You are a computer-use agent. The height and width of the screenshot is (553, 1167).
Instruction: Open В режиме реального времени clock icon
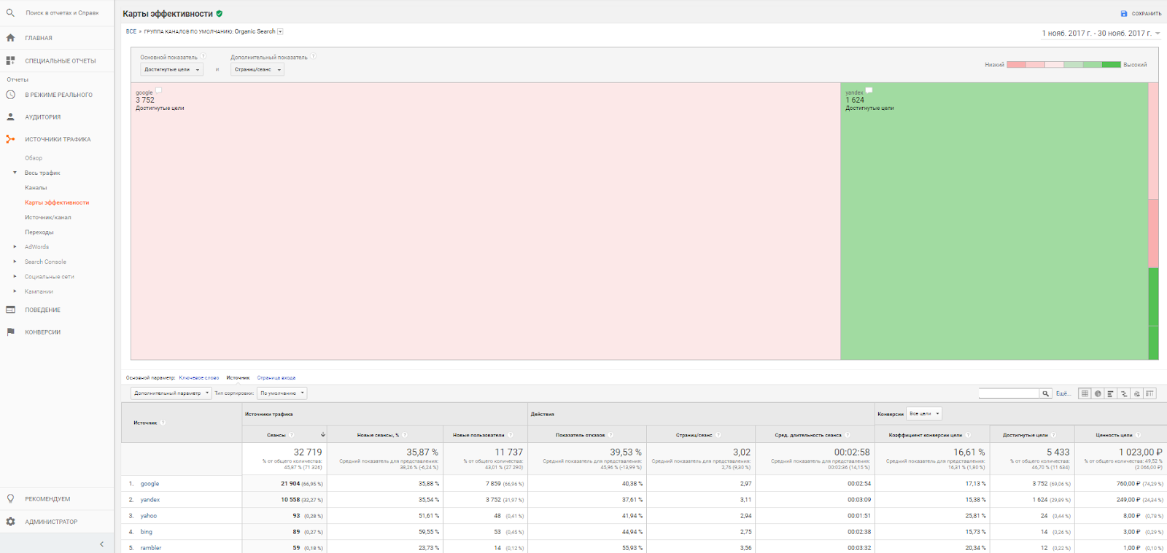[10, 95]
